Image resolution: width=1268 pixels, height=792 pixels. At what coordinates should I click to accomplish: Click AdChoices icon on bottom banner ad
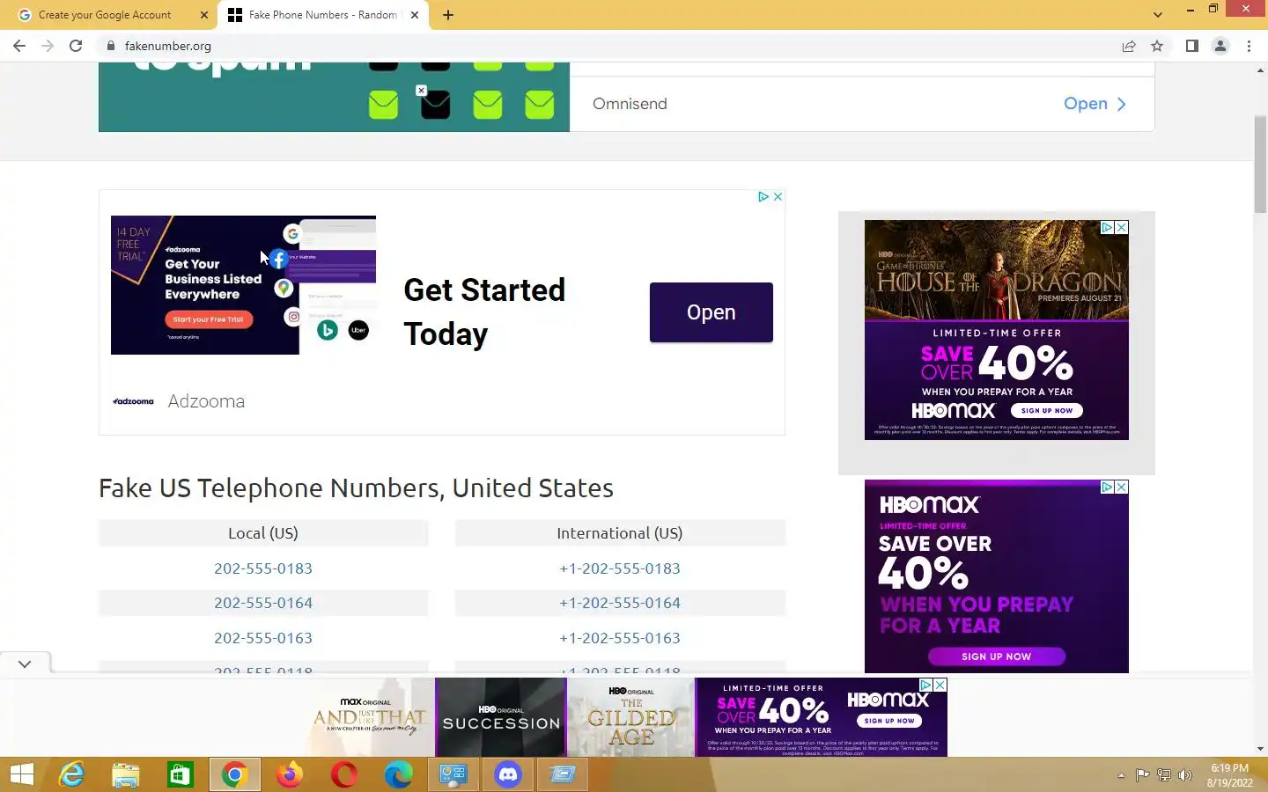point(926,685)
